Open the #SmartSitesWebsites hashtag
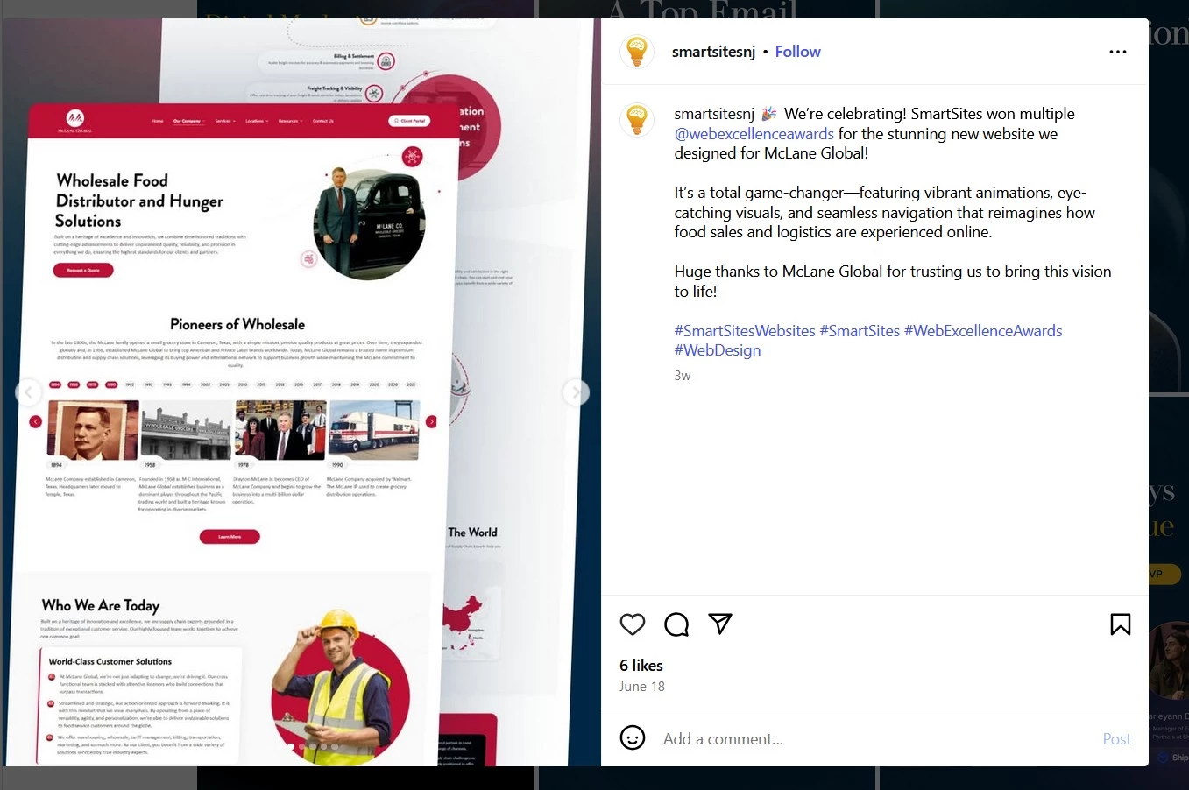Image resolution: width=1189 pixels, height=790 pixels. pos(745,331)
